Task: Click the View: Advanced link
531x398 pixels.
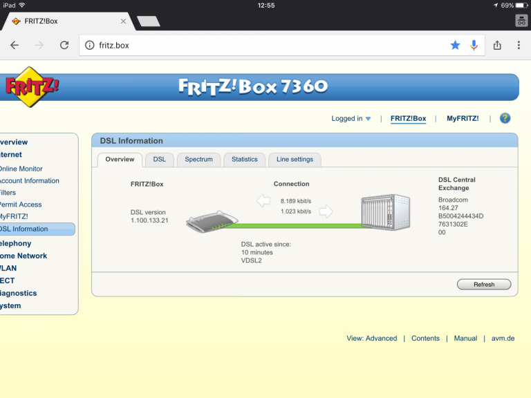Action: (371, 339)
